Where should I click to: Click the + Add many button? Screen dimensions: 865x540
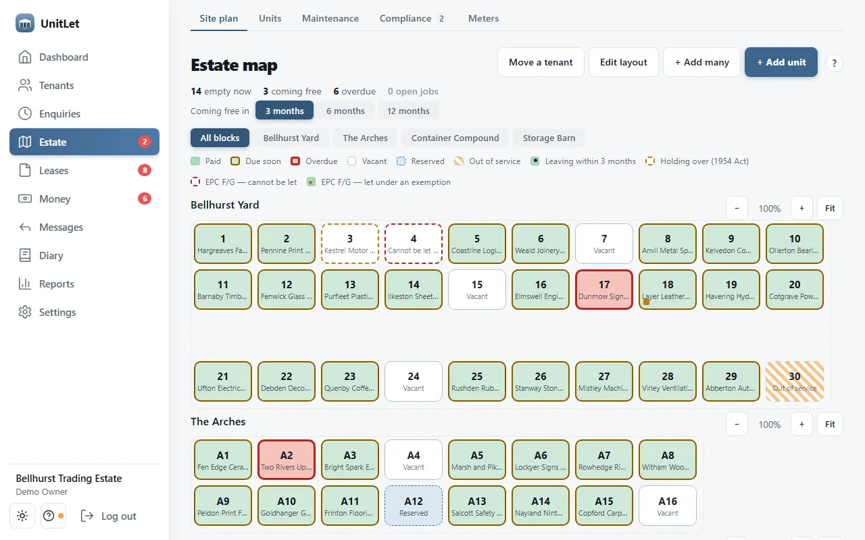coord(701,62)
